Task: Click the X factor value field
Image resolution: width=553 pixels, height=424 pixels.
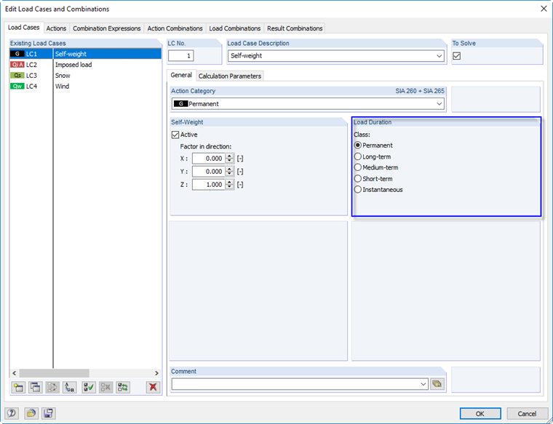Action: point(209,159)
